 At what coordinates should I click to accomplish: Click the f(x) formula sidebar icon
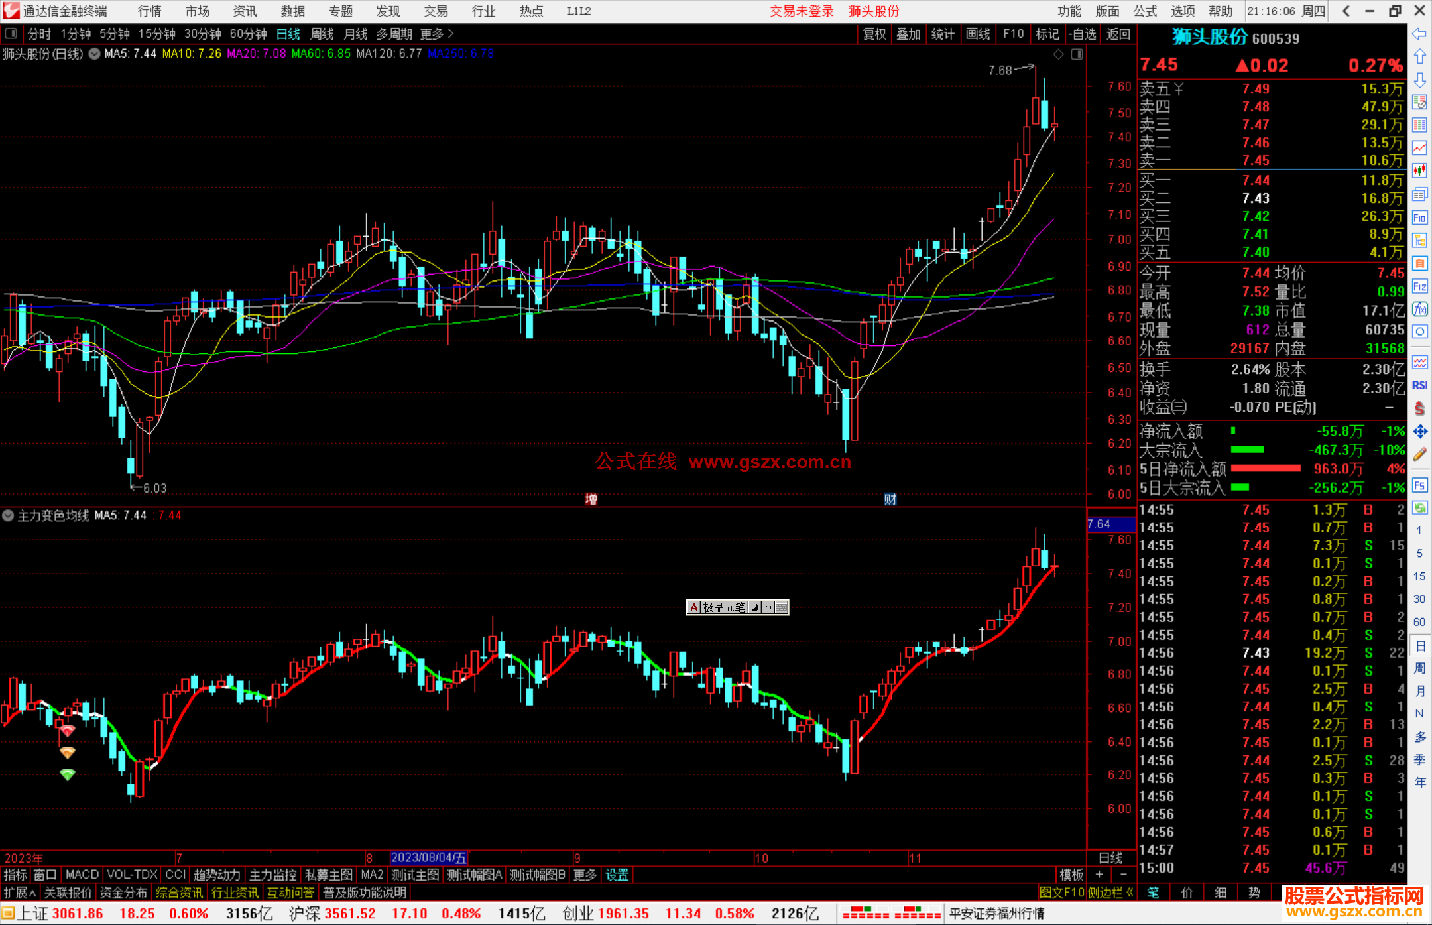click(1419, 309)
